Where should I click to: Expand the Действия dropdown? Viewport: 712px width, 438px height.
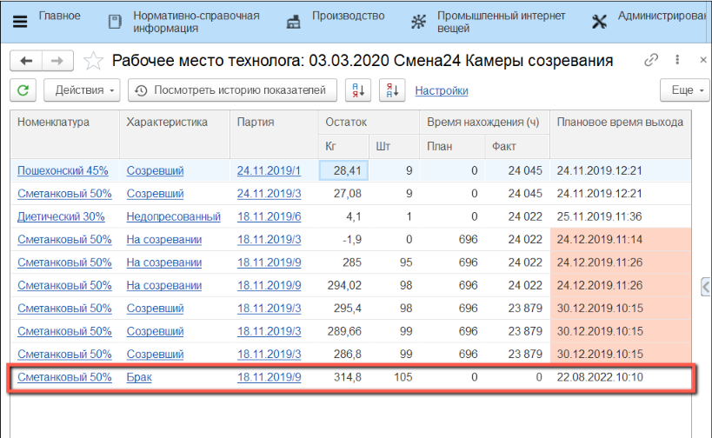86,90
